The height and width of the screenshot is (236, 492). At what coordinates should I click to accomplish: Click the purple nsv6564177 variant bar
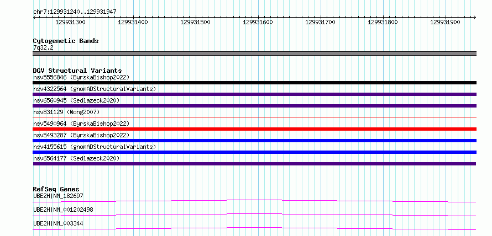point(254,164)
